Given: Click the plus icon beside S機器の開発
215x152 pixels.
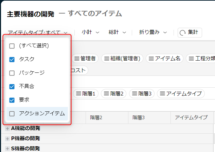Looking at the screenshot, I should click(7, 149).
